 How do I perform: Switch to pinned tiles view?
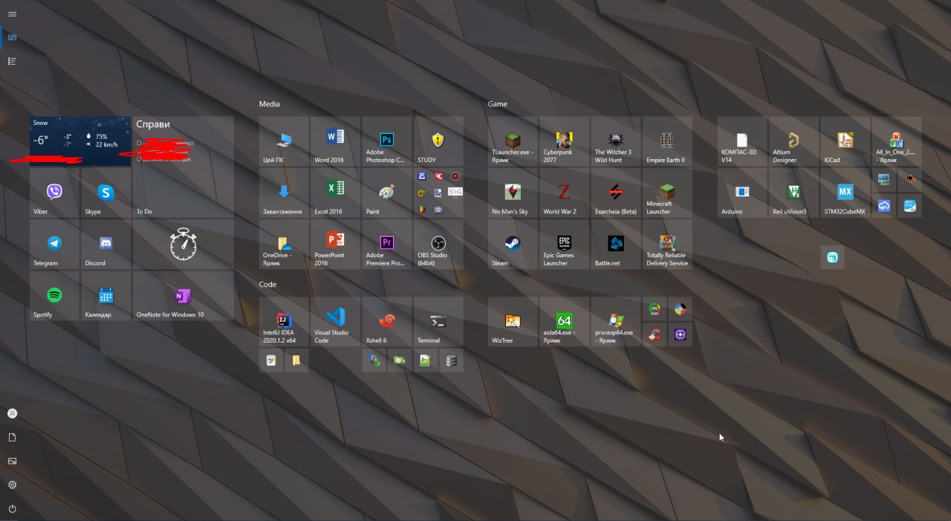click(12, 37)
